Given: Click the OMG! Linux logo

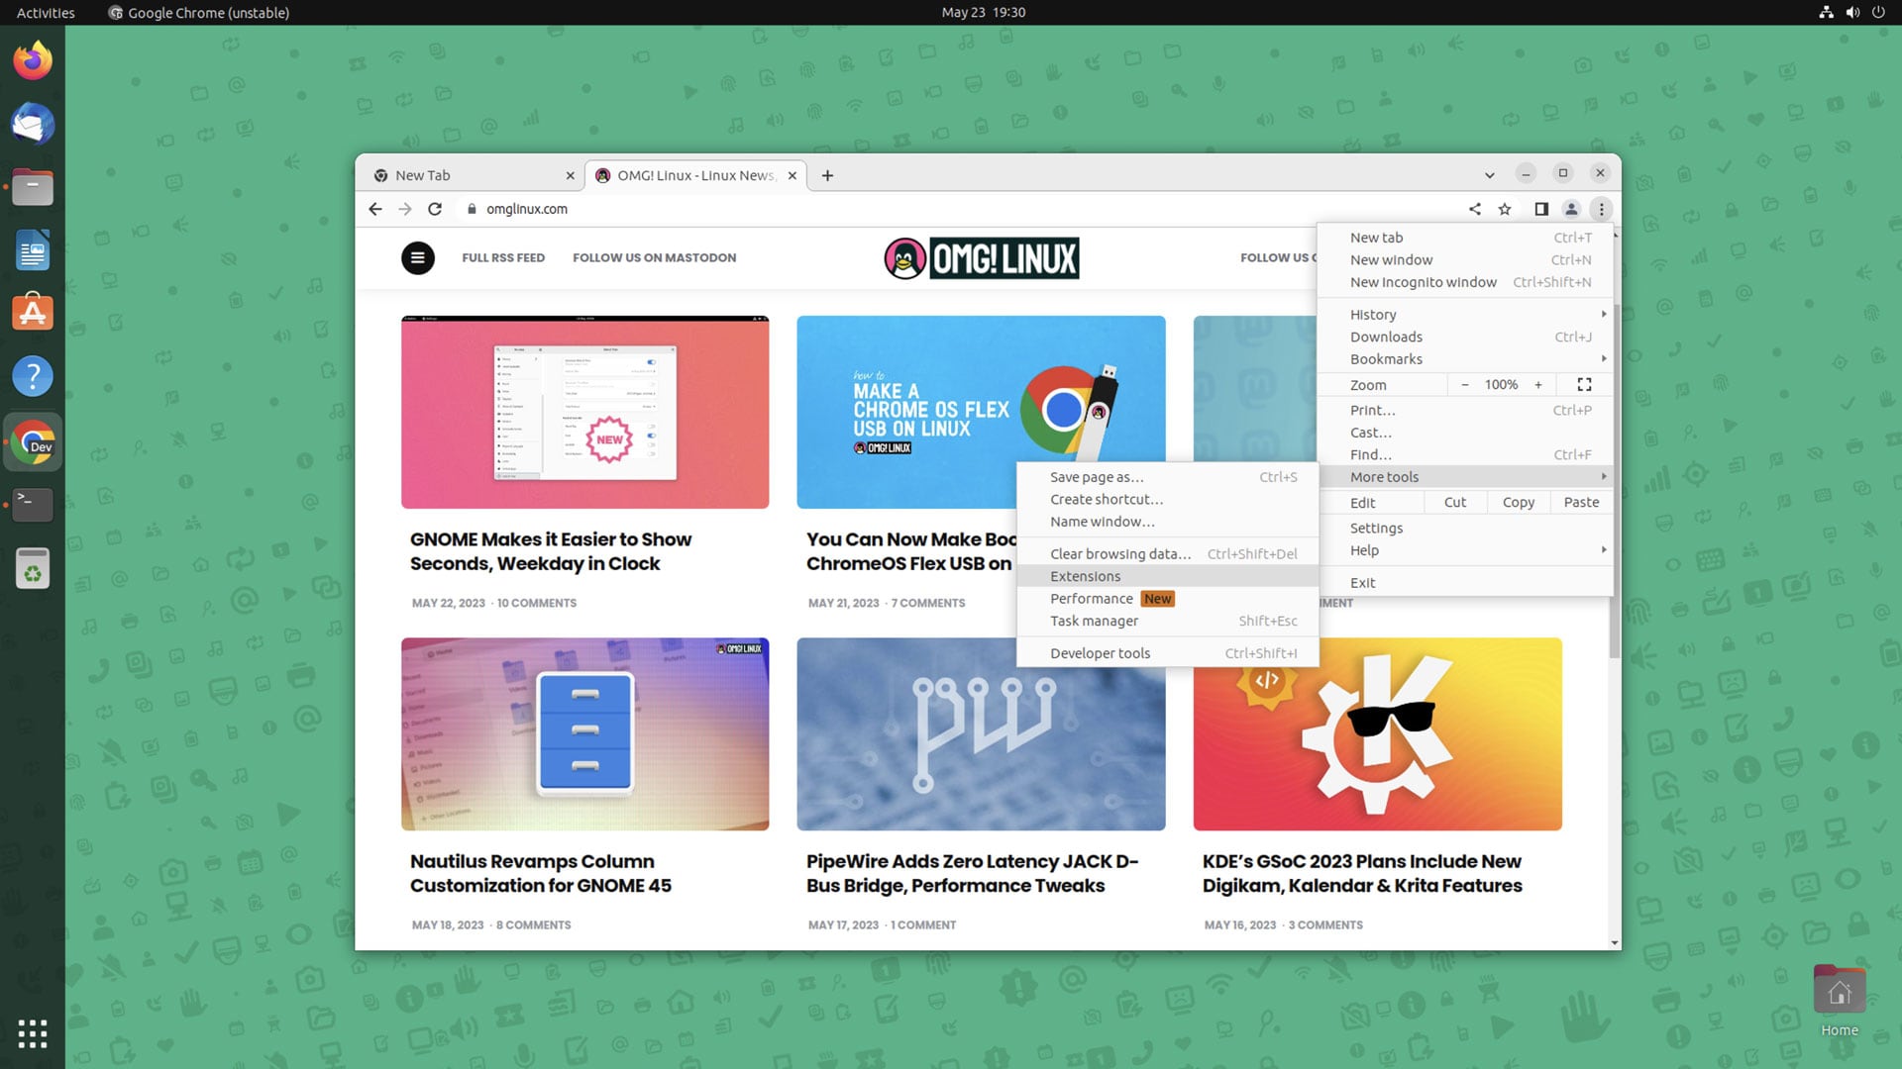Looking at the screenshot, I should click(982, 258).
